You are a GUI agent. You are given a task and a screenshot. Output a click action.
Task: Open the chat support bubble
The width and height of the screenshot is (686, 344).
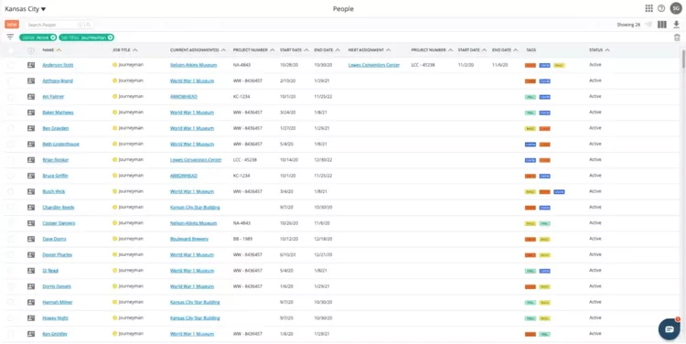pyautogui.click(x=669, y=329)
